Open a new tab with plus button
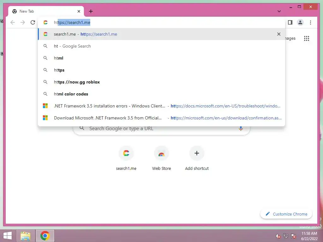 tap(91, 11)
